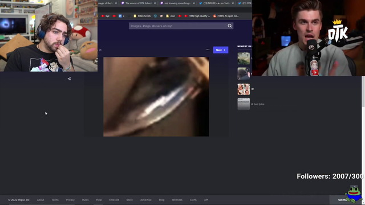Click the search magnifier icon in Imgur search bar
This screenshot has height=205, width=365.
[x=229, y=26]
